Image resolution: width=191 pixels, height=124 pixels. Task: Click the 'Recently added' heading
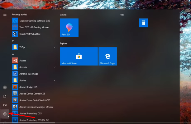click(x=20, y=15)
